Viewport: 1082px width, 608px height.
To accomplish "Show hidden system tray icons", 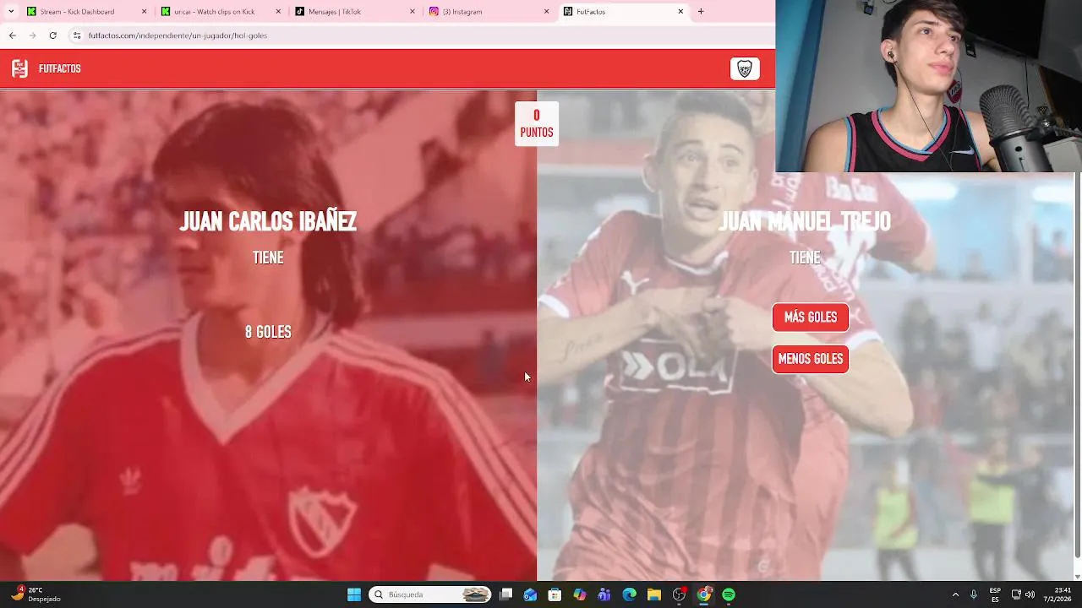I will (955, 594).
